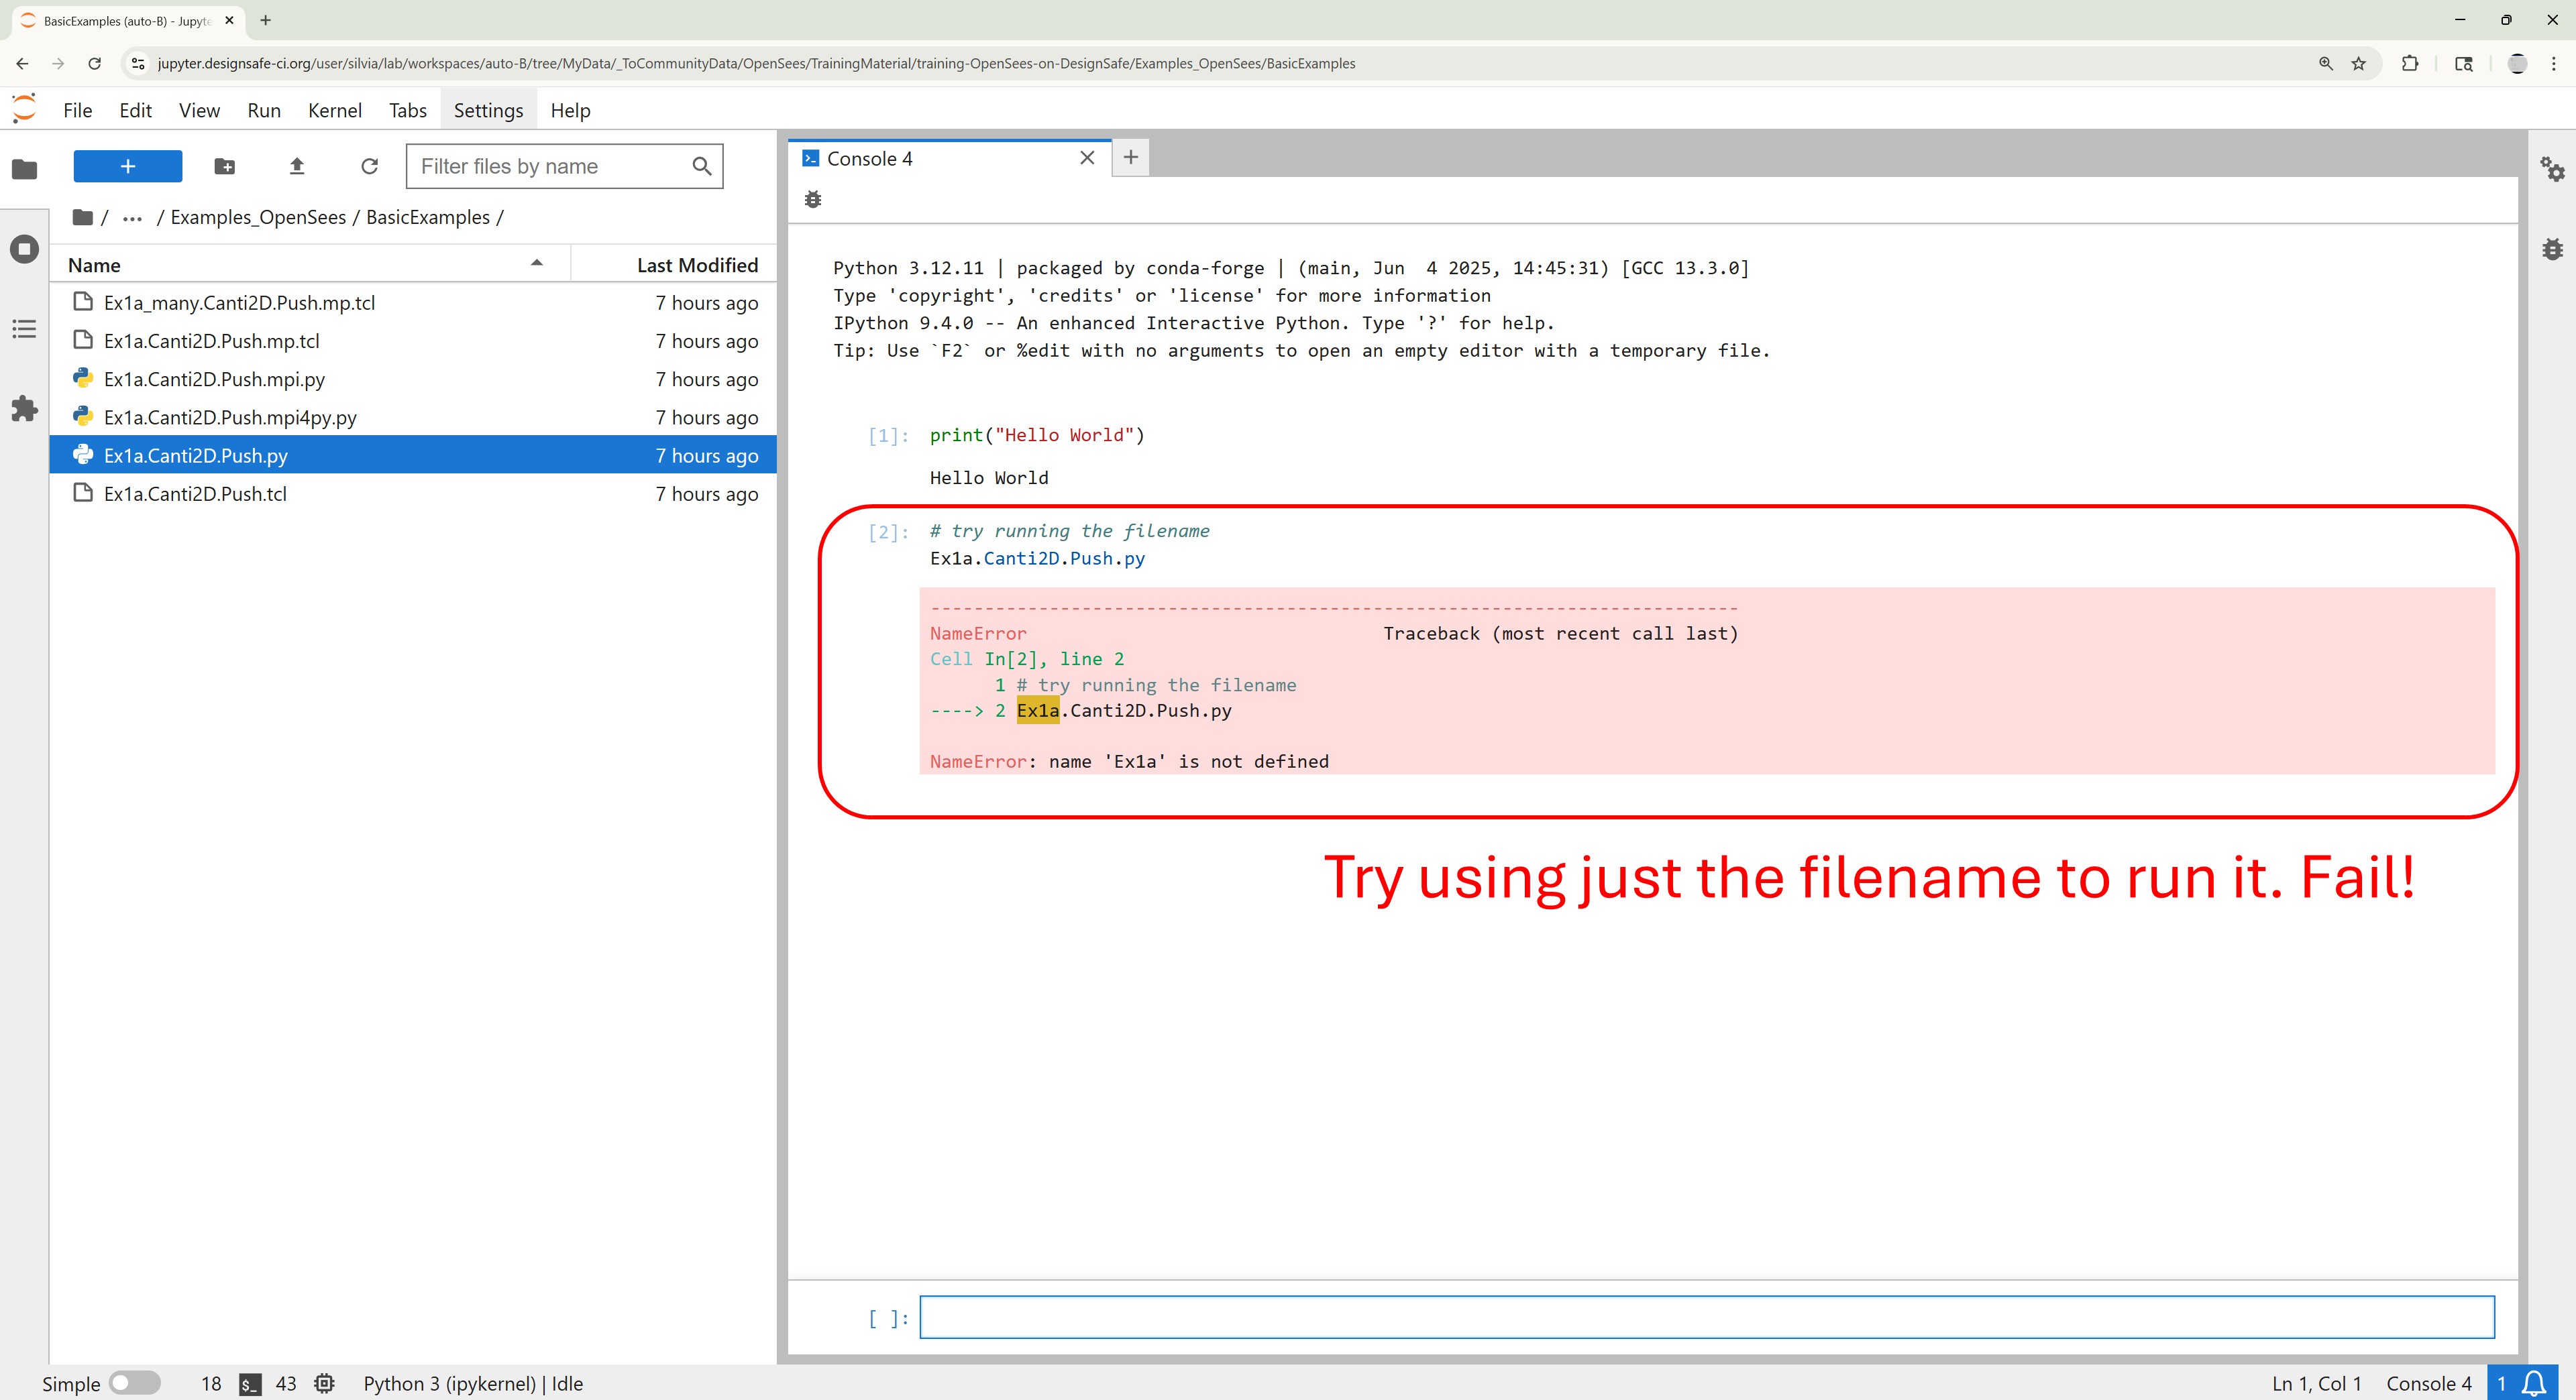This screenshot has width=2576, height=1400.
Task: Open the Extension Manager sidebar
Action: (24, 408)
